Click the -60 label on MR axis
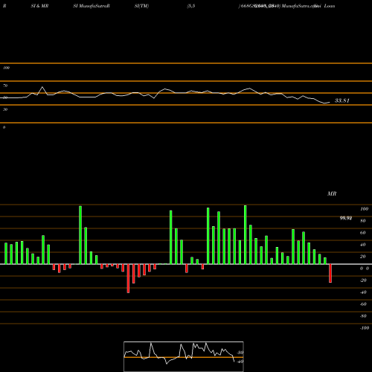 pyautogui.click(x=363, y=304)
